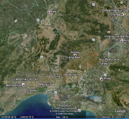The height and width of the screenshot is (119, 129).
Task: Open square icon beside Tele Atlas copyright
Action: pyautogui.click(x=79, y=110)
